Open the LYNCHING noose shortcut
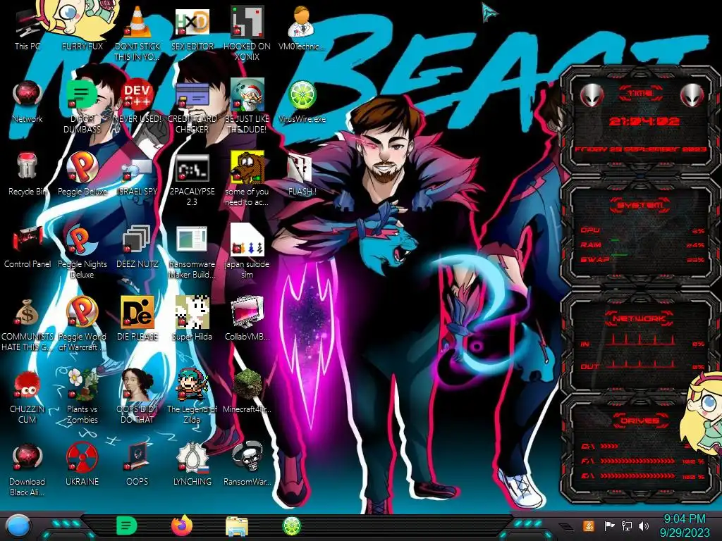 192,465
